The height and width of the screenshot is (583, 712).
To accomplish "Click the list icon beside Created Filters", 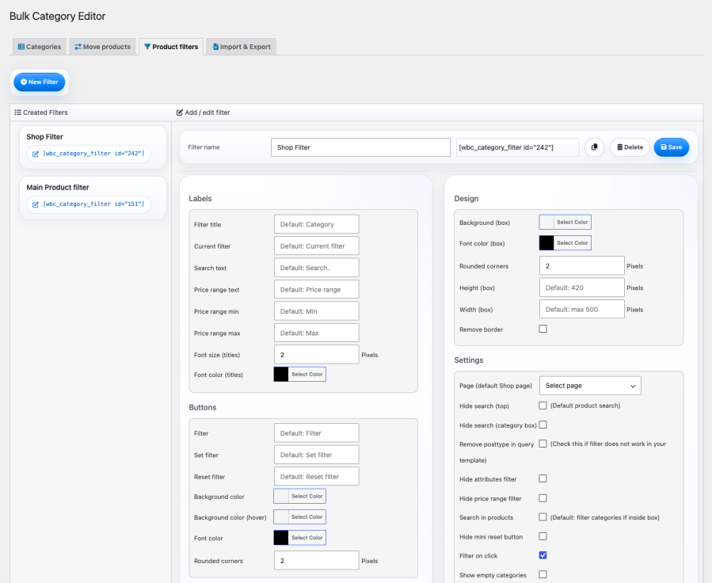I will point(17,112).
